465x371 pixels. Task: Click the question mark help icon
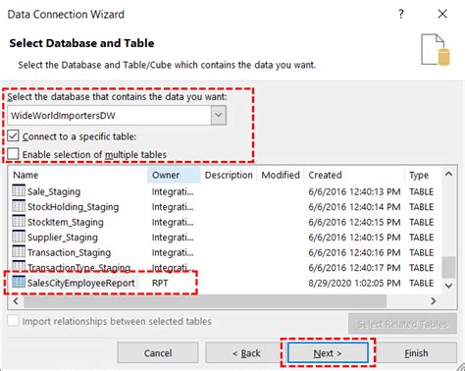pos(401,14)
